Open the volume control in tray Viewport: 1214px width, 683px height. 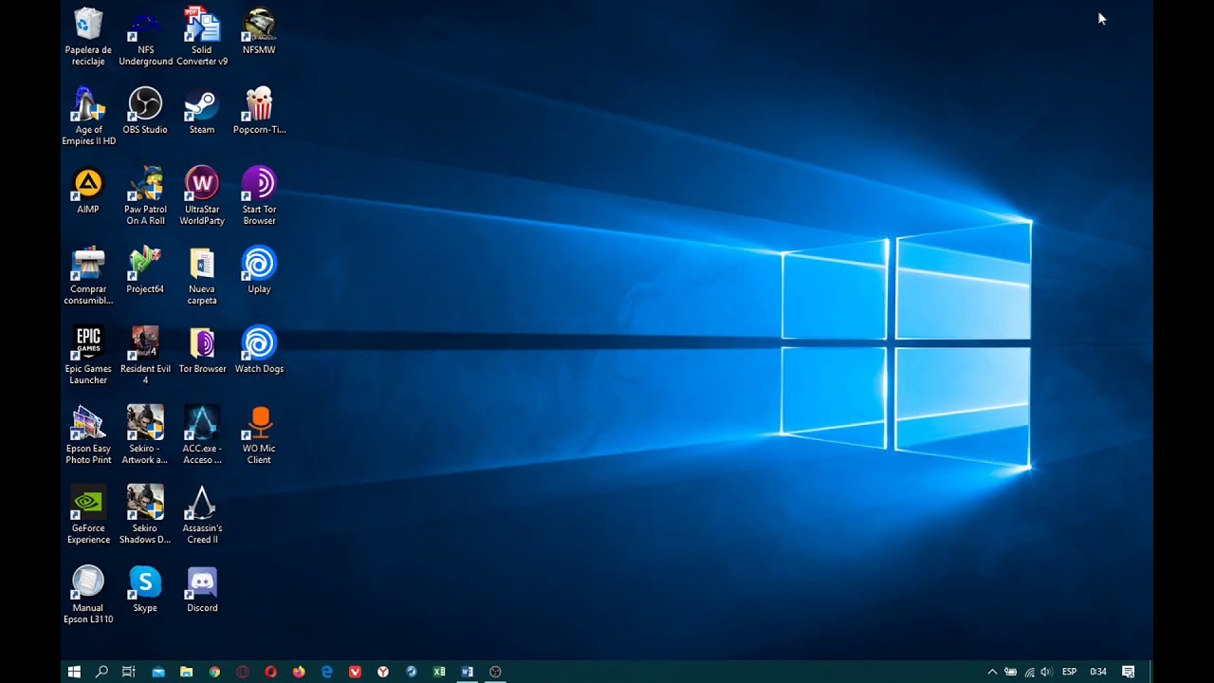[1046, 672]
